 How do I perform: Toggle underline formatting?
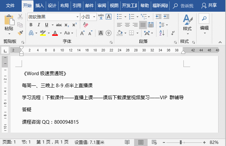46,25
